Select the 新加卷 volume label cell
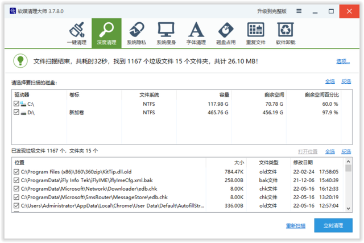This screenshot has width=364, height=243. pos(77,113)
